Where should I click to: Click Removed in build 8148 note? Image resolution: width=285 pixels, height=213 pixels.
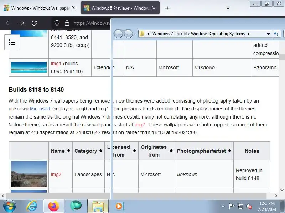click(x=249, y=174)
